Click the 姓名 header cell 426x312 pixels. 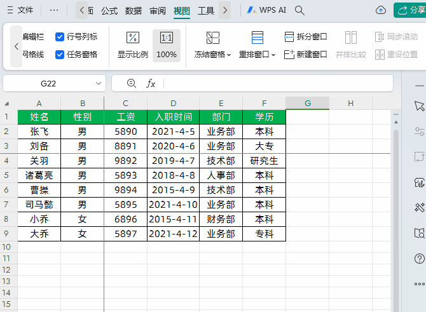coord(39,117)
